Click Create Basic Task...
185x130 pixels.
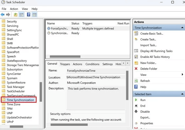[x=152, y=33]
